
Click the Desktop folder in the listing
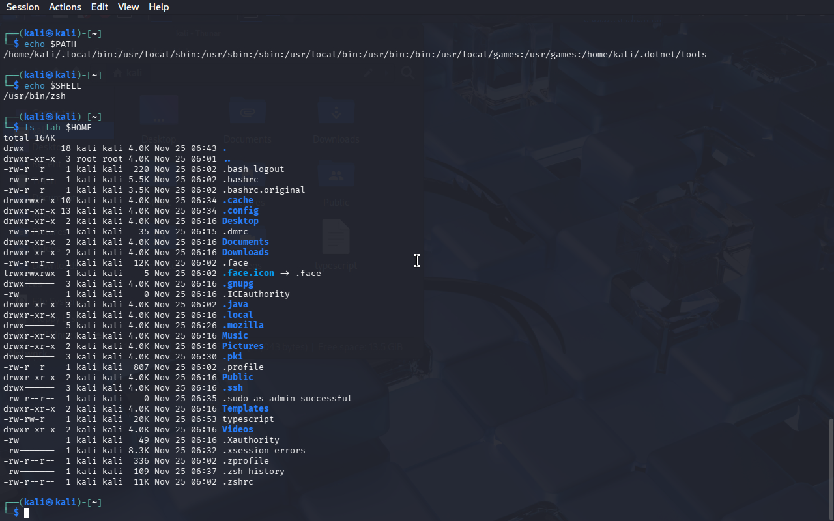240,221
